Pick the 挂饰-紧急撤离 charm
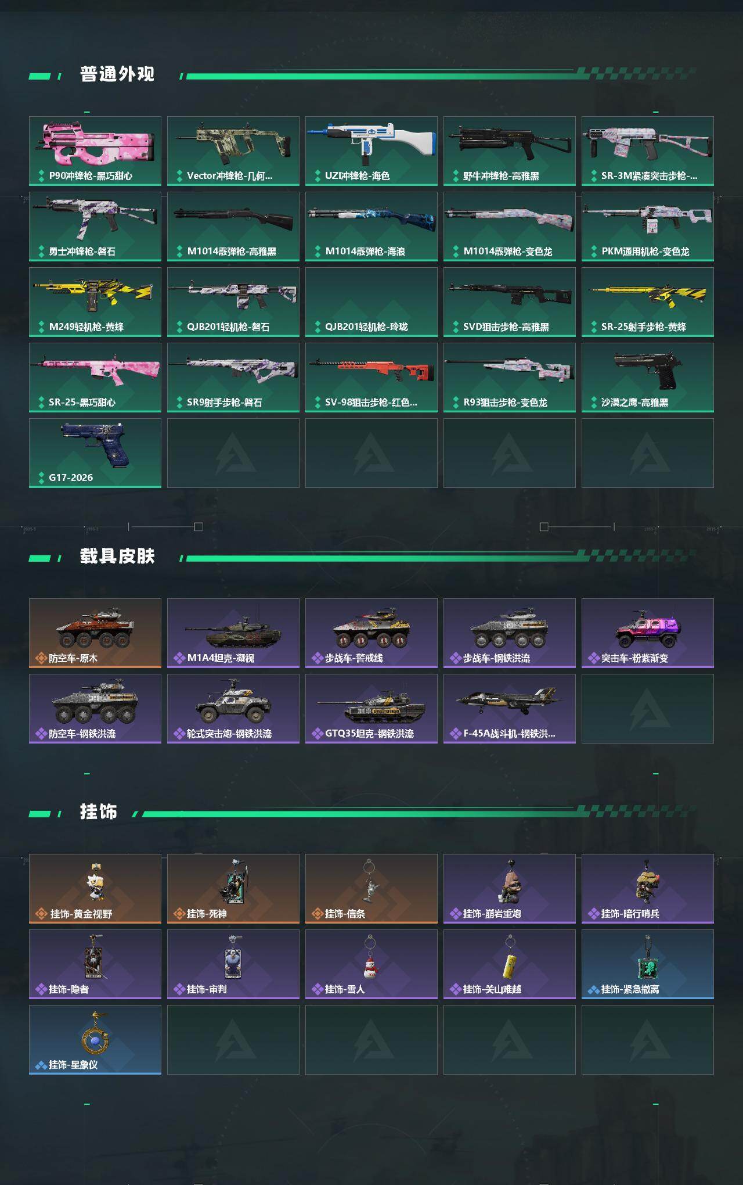Screen dimensions: 743x1185 click(x=648, y=964)
